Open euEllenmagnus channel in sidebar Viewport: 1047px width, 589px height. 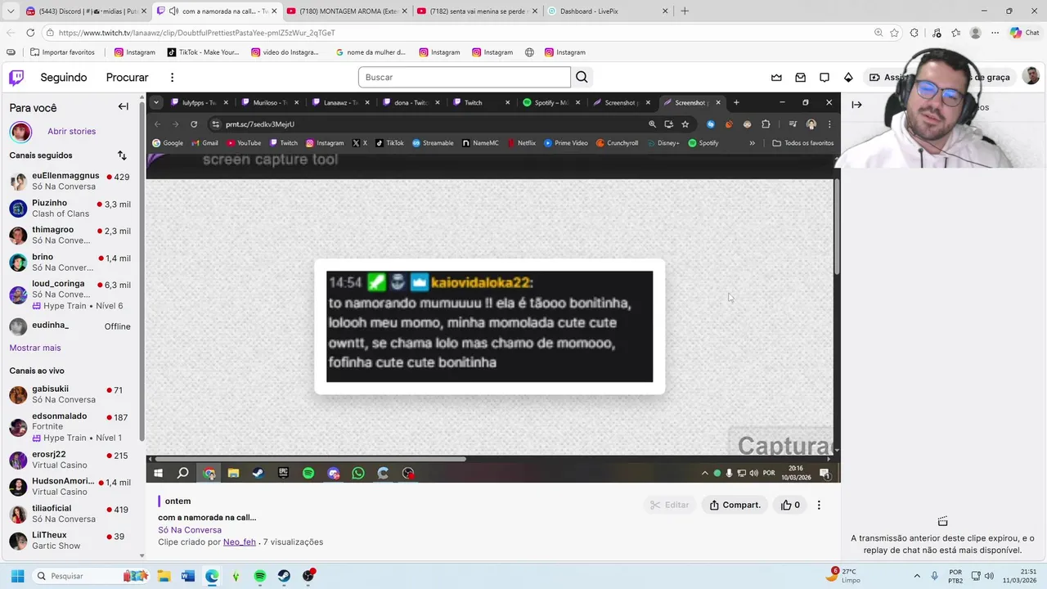(x=70, y=181)
